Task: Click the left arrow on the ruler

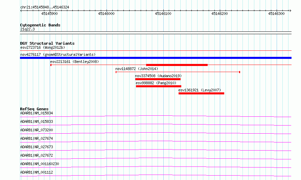Action: coord(21,11)
